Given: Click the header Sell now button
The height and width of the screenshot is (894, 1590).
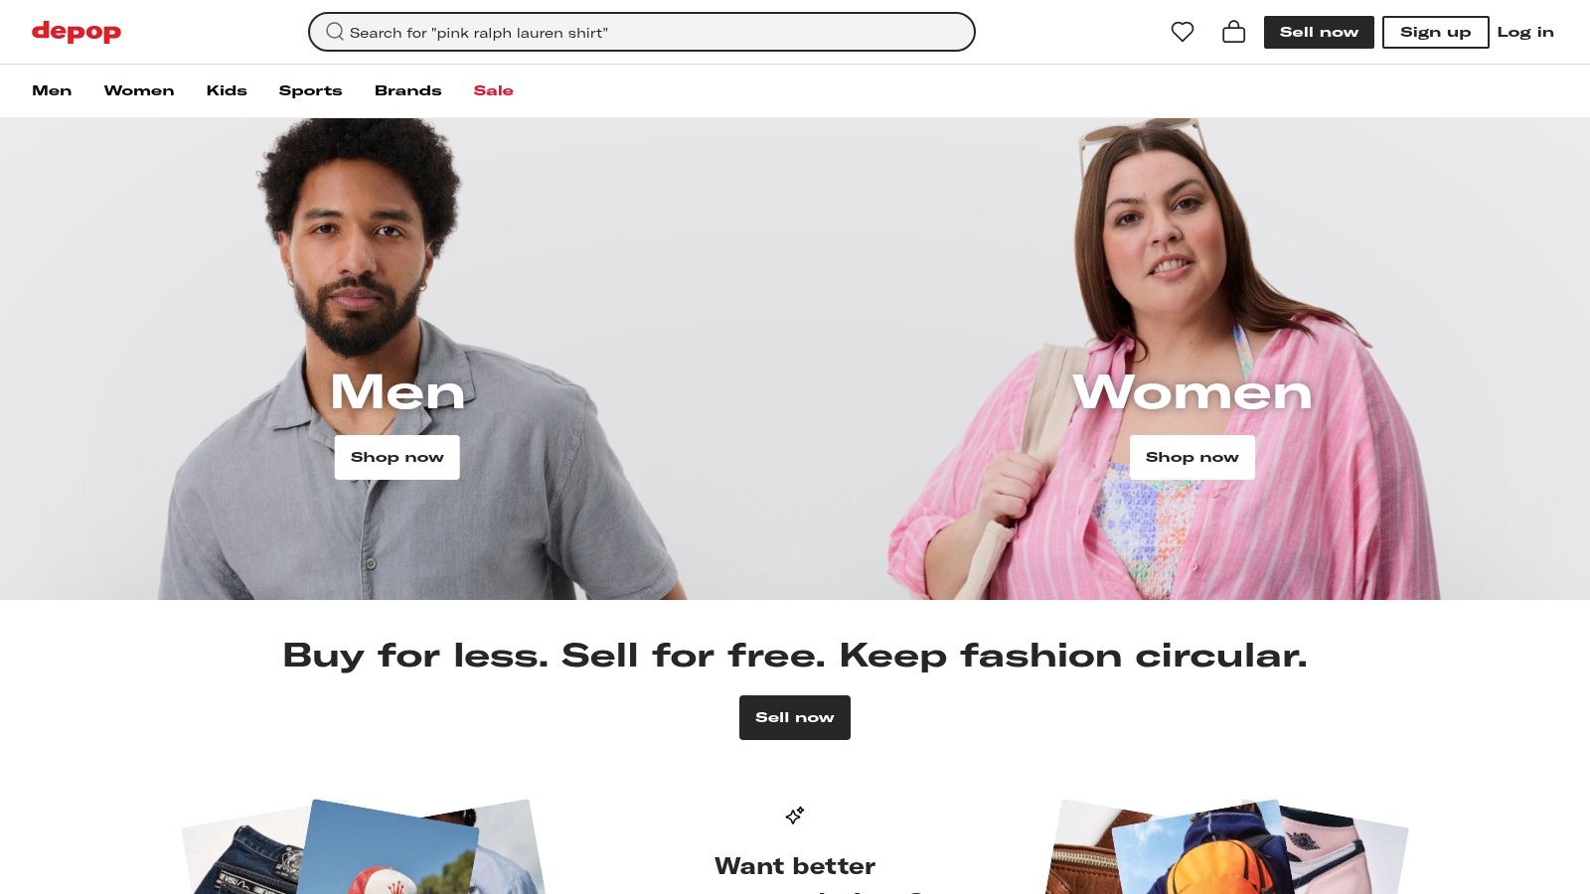Looking at the screenshot, I should click(1319, 32).
